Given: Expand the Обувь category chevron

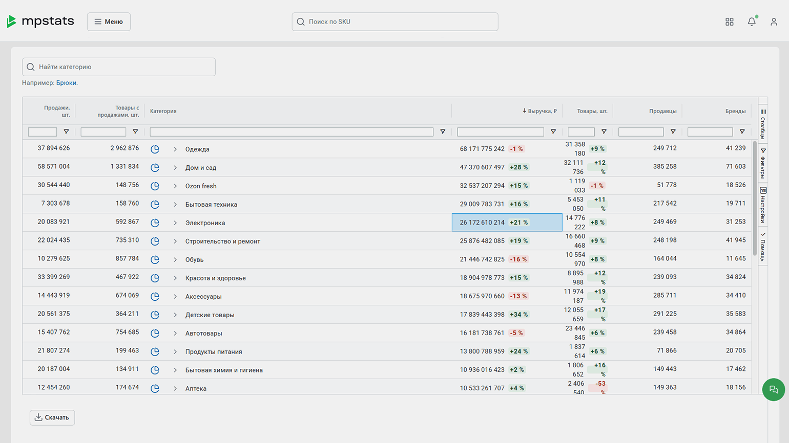Looking at the screenshot, I should (175, 260).
